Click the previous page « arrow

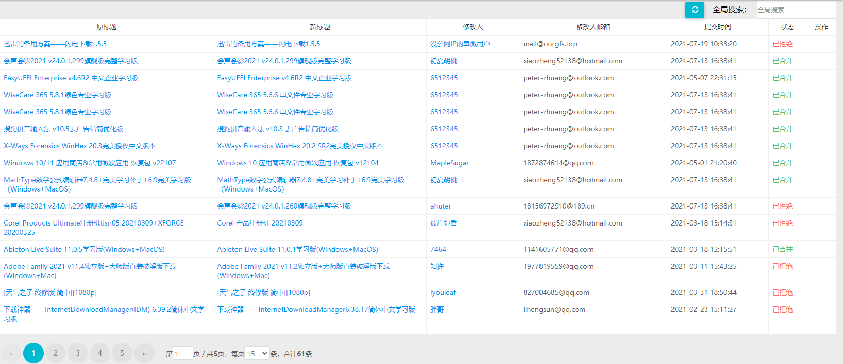click(x=11, y=353)
